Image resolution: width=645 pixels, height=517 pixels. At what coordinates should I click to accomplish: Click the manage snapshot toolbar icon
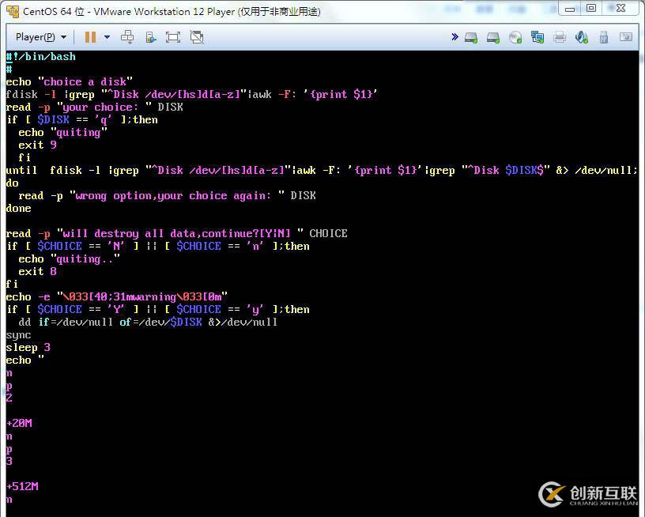[150, 37]
